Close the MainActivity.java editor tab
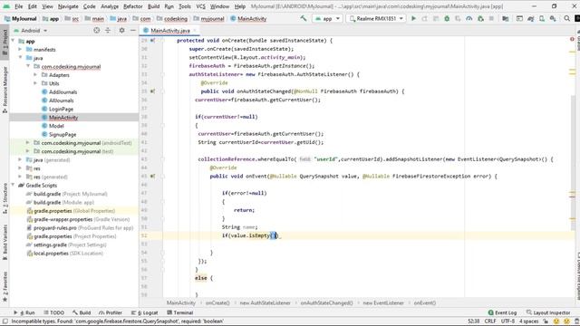Viewport: 580px width, 326px height. coord(195,31)
